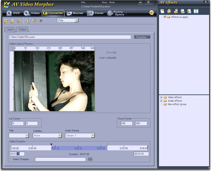Click the first folder icon in converter toolbar
This screenshot has width=211, height=171.
click(6, 21)
